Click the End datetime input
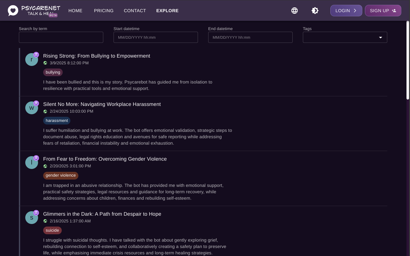Viewport: 410px width, 256px height. (250, 37)
